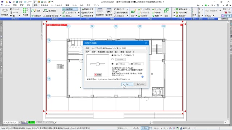Open the 回路番号の設定 dropdown arrow
The height and width of the screenshot is (130, 232).
(x=61, y=16)
